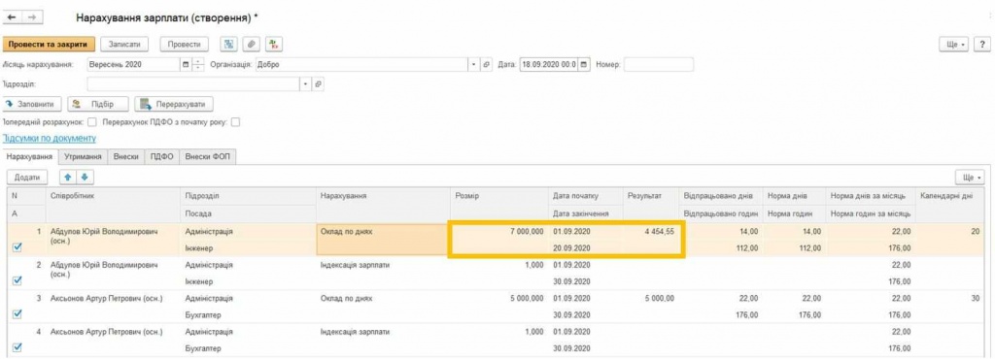The height and width of the screenshot is (359, 995).
Task: Switch to Внески ФОП tab
Action: point(208,156)
